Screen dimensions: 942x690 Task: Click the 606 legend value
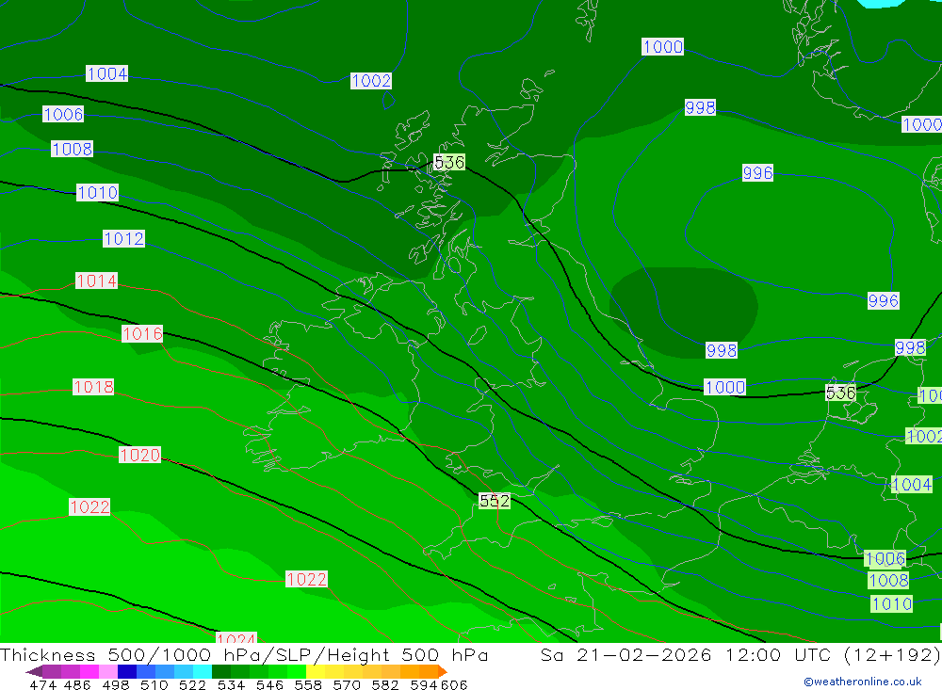(x=454, y=684)
